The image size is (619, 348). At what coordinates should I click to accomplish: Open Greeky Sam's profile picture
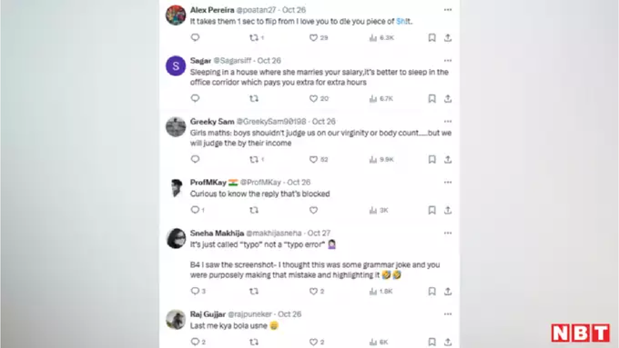click(176, 127)
